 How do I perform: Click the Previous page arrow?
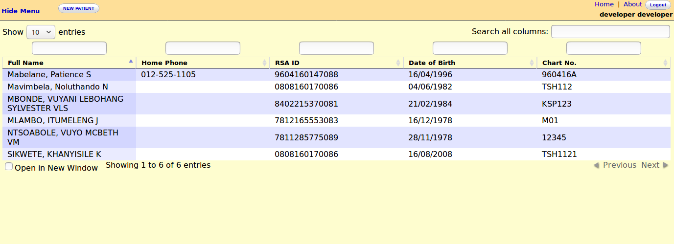596,165
